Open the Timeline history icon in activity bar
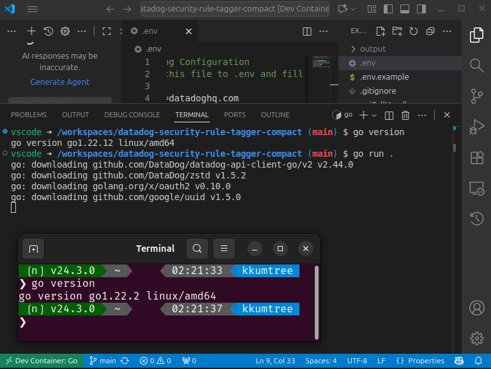Image resolution: width=491 pixels, height=369 pixels. 476,219
